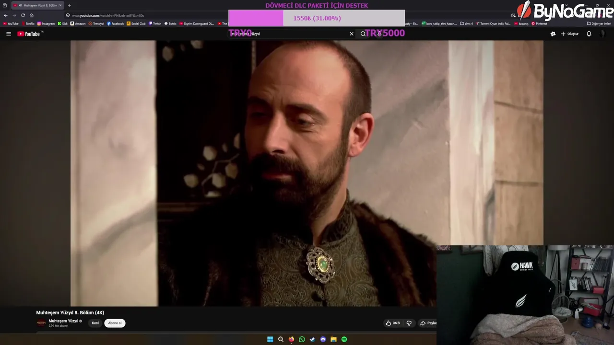614x345 pixels.
Task: Click the YouTube voice search microphone
Action: point(379,34)
